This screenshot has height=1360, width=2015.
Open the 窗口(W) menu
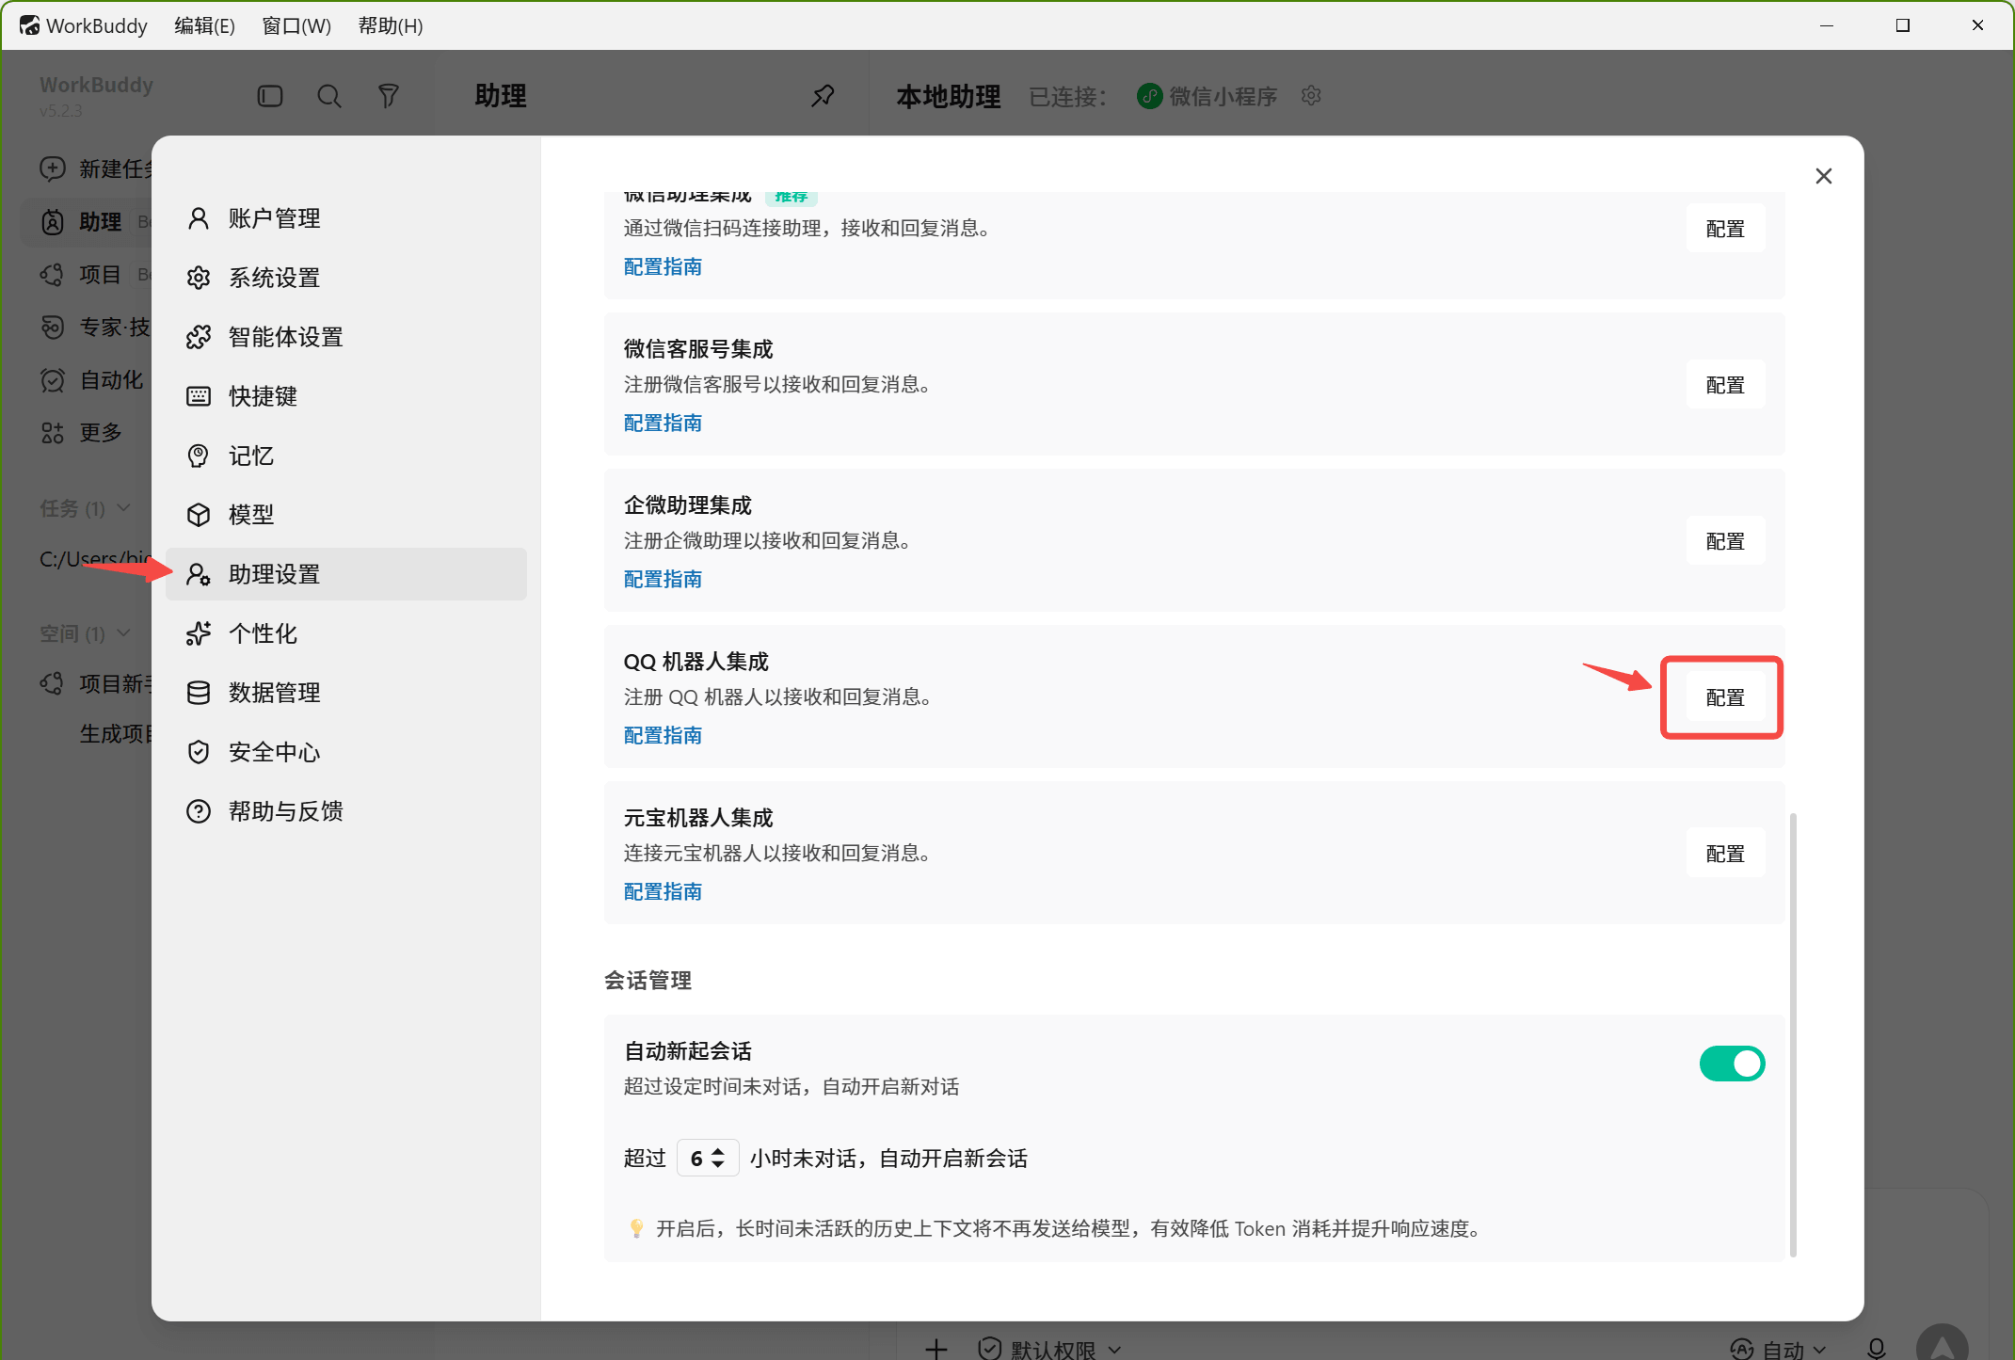click(x=296, y=25)
